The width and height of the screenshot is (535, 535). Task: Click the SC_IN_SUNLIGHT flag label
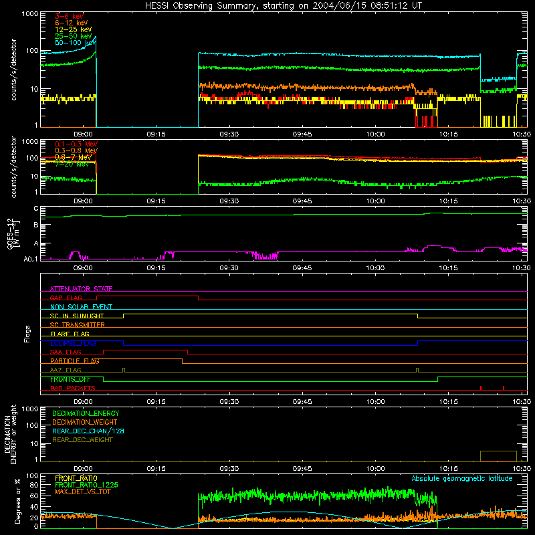pos(77,316)
